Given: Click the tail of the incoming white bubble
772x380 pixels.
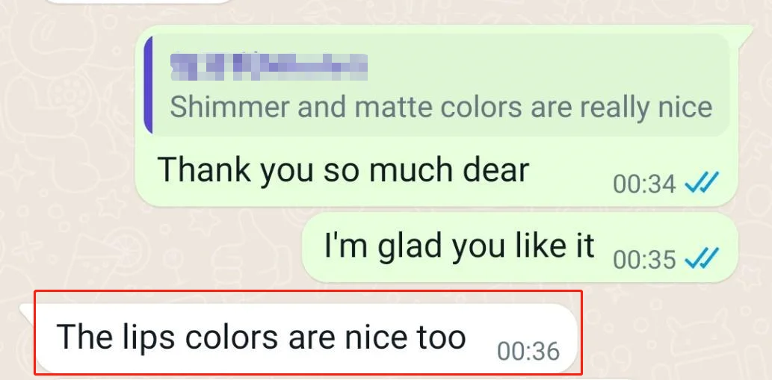Looking at the screenshot, I should click(28, 311).
